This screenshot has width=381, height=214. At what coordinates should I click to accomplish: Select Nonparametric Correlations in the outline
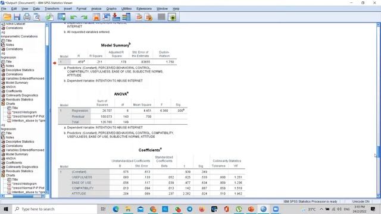pyautogui.click(x=20, y=36)
